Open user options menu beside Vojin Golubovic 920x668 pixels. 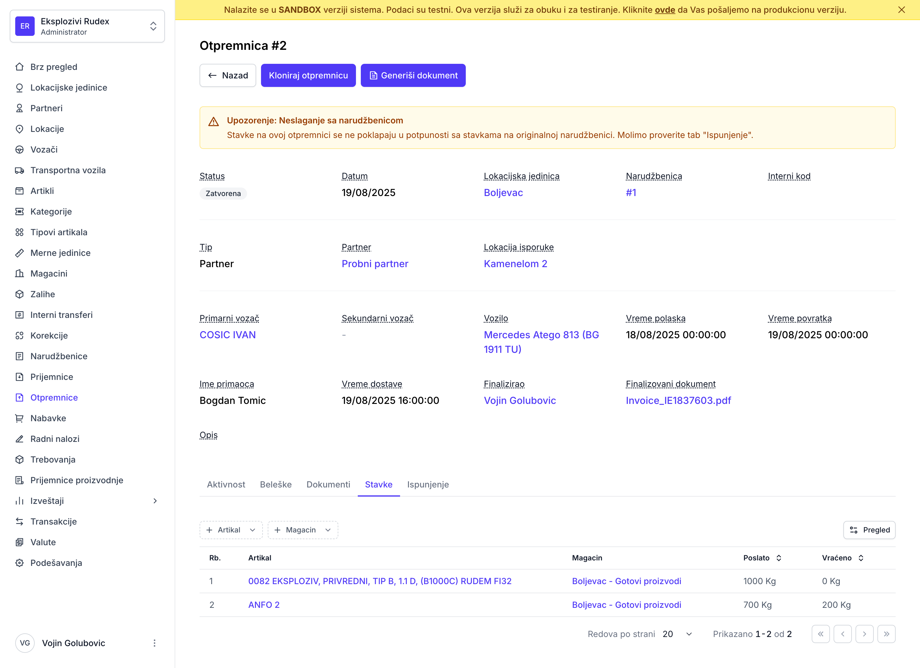point(154,643)
